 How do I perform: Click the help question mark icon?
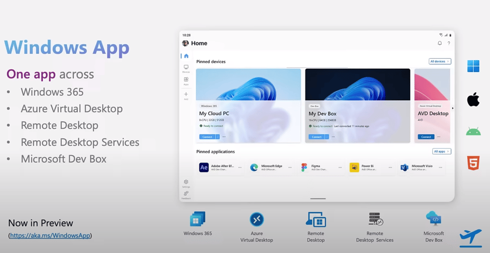(449, 43)
